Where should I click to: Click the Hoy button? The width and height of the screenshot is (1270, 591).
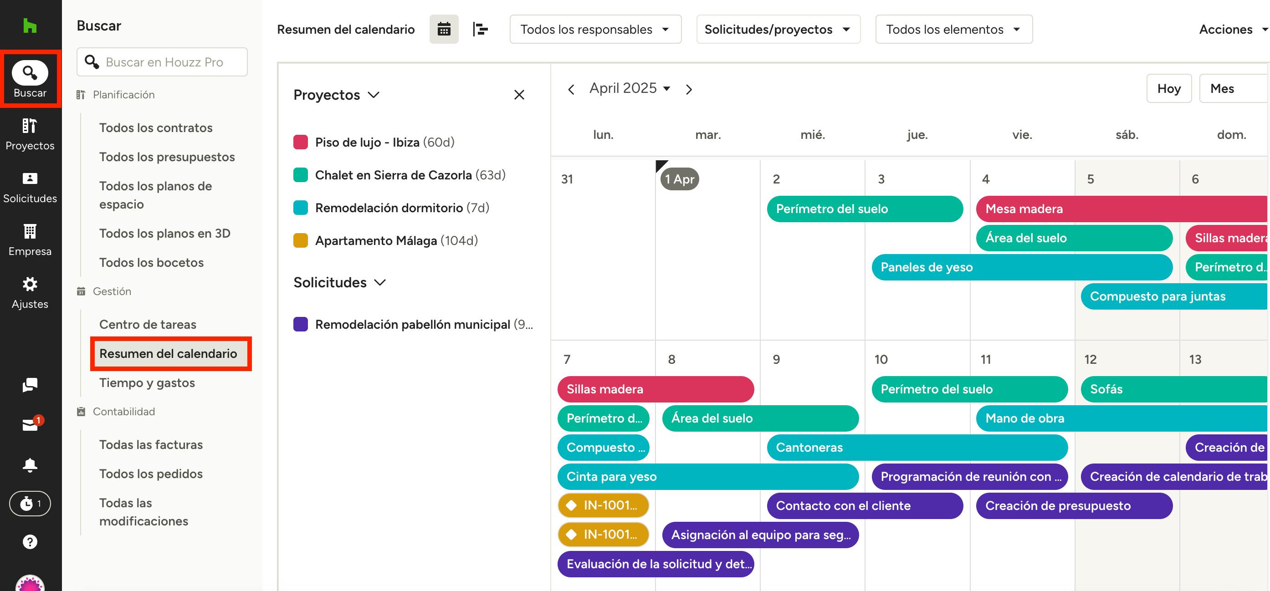[1168, 89]
